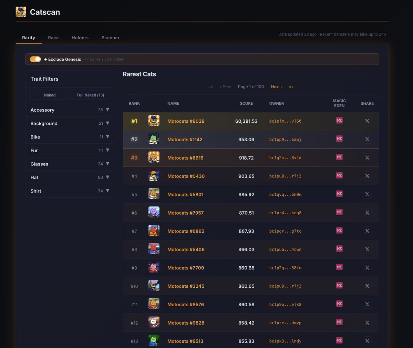Expand the Glasses trait filter

click(x=70, y=164)
